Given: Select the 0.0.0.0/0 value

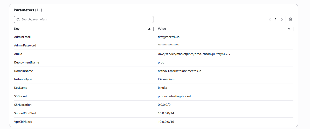Looking at the screenshot, I should 164,105.
